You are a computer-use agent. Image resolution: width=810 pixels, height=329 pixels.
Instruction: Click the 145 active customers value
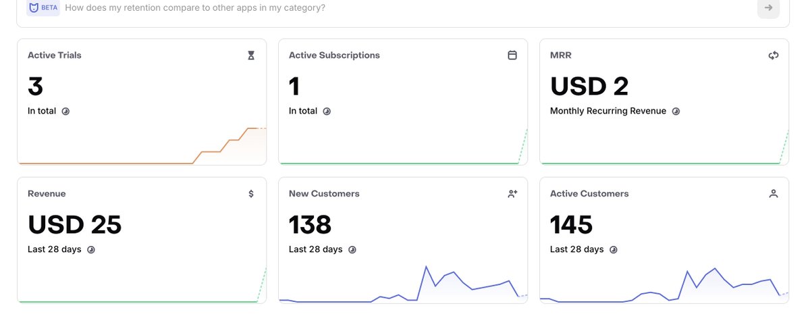[x=572, y=225]
